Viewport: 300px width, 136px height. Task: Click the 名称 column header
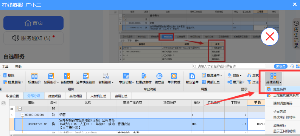88,103
